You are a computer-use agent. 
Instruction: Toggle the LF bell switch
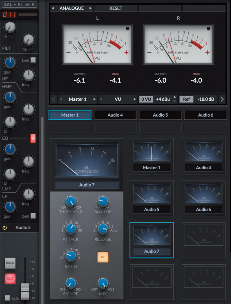point(33,216)
